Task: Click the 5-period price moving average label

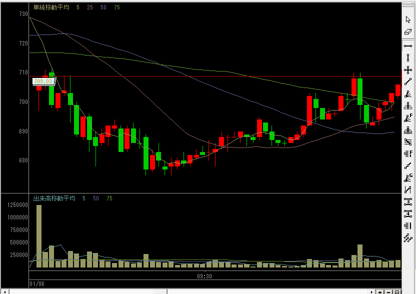Action: click(x=77, y=7)
